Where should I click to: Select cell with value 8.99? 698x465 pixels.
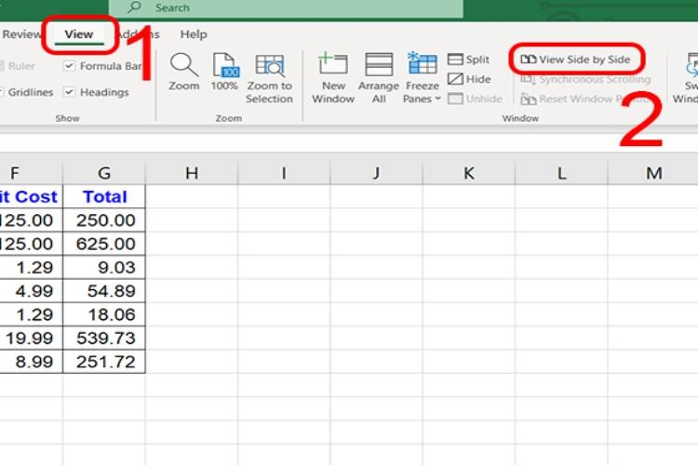click(x=31, y=362)
